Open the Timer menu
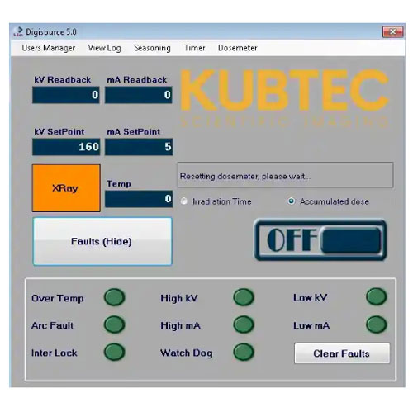The width and height of the screenshot is (413, 412). [x=194, y=48]
